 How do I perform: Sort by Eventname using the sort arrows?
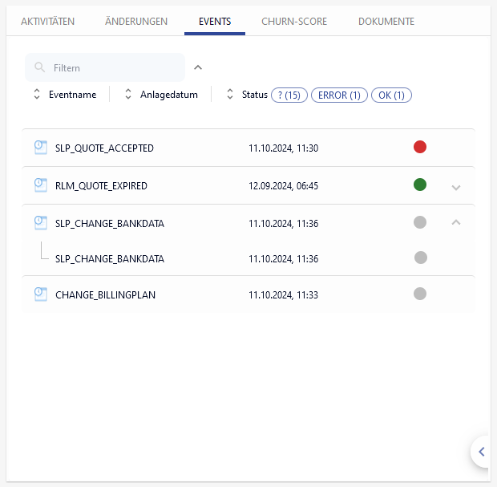tap(37, 95)
